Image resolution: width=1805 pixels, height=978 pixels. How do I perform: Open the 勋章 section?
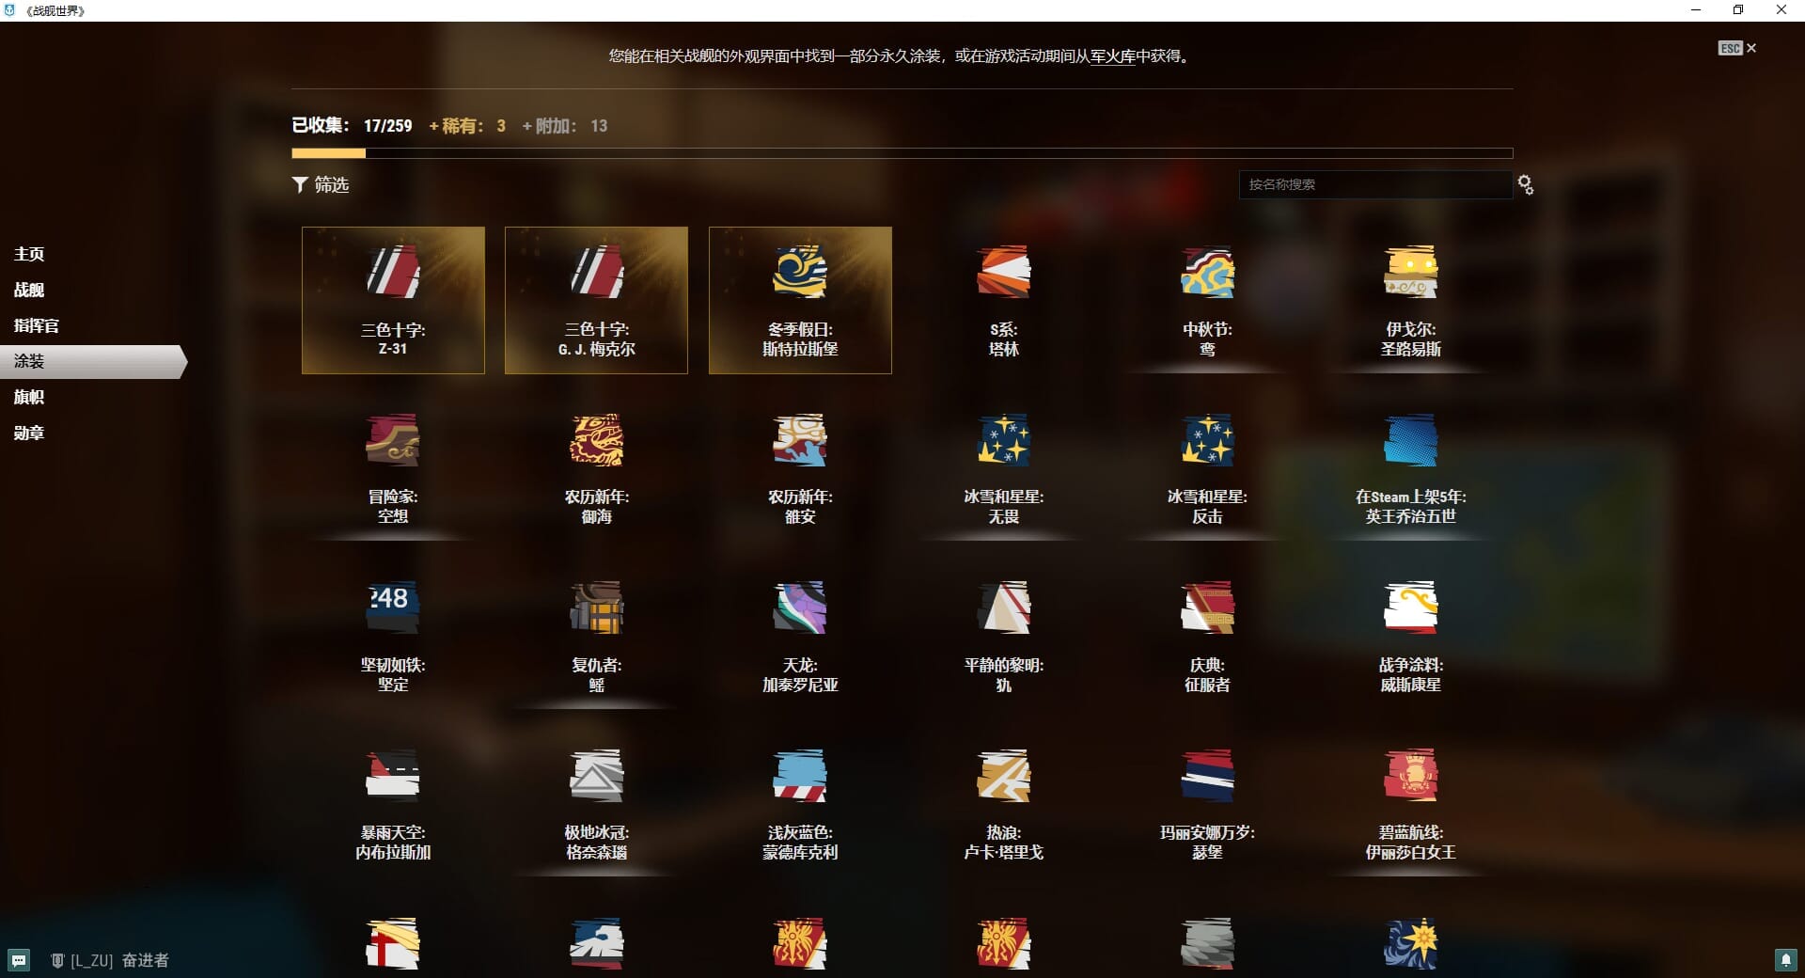pos(29,433)
